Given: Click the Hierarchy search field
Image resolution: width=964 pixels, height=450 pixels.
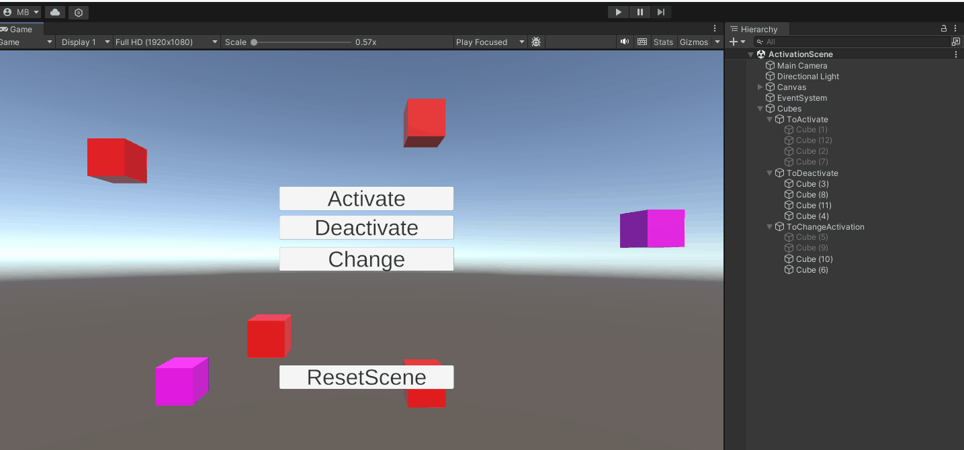Looking at the screenshot, I should point(852,42).
